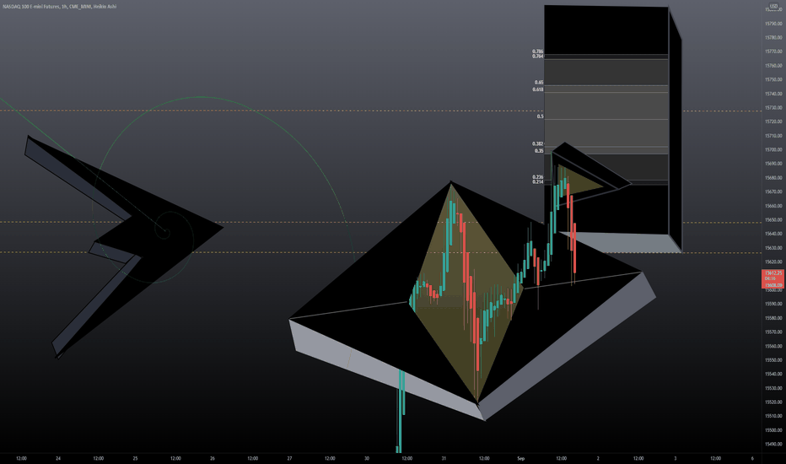The image size is (786, 464).
Task: Click the 0.214 Fibonacci level label
Action: [537, 181]
